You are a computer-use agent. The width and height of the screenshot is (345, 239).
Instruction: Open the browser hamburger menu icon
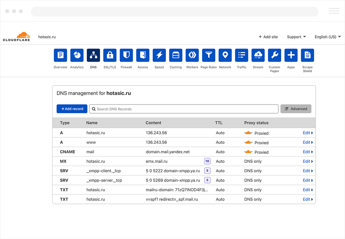point(334,11)
